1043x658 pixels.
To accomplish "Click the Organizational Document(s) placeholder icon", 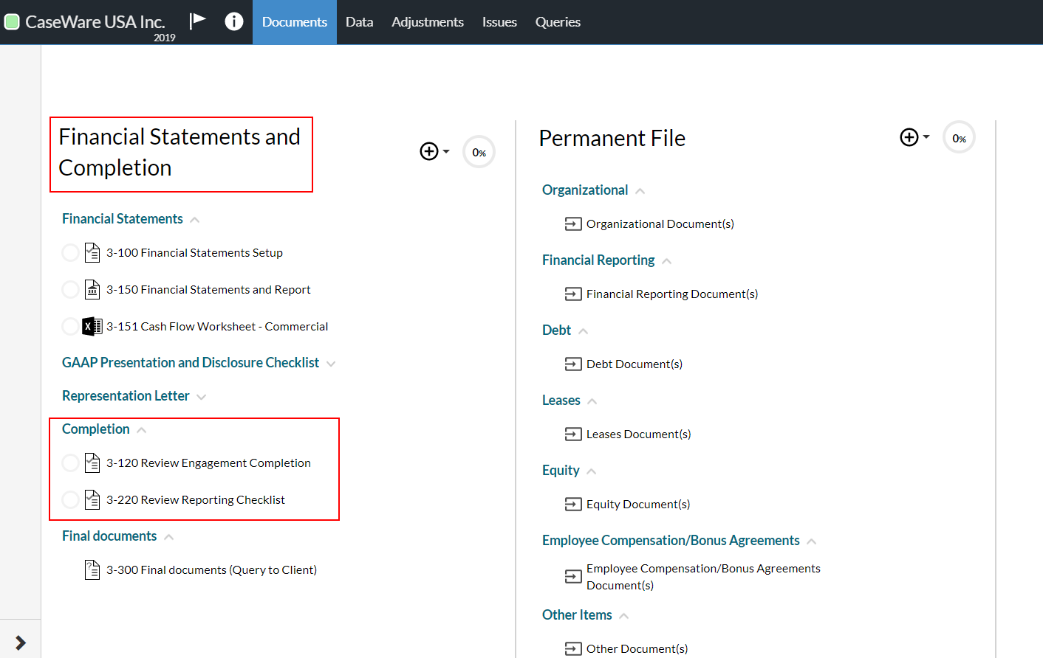I will point(573,224).
